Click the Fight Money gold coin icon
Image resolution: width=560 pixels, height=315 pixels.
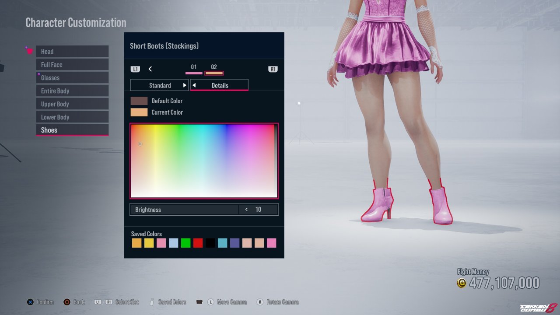coord(461,283)
